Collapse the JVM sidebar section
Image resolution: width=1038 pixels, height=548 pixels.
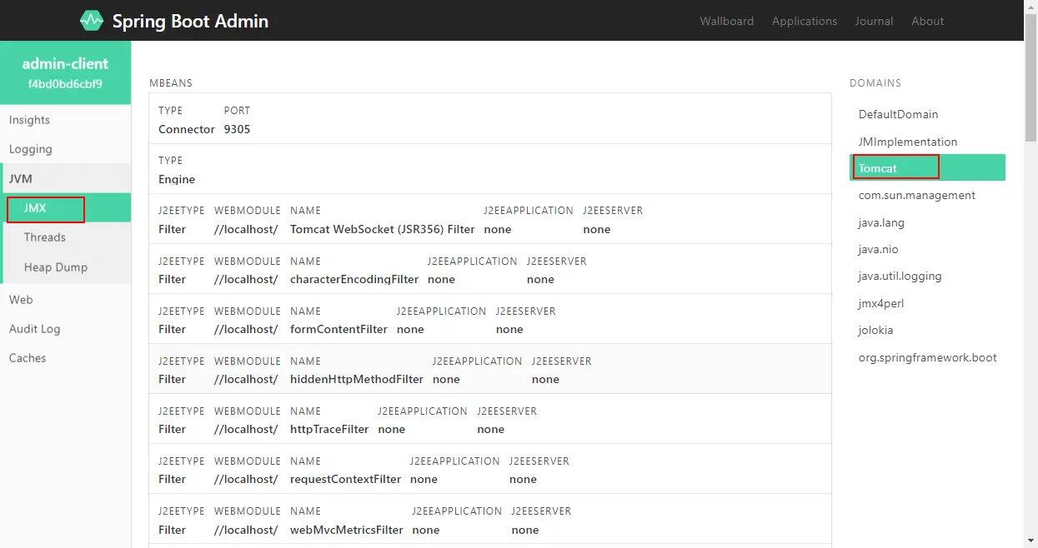21,178
